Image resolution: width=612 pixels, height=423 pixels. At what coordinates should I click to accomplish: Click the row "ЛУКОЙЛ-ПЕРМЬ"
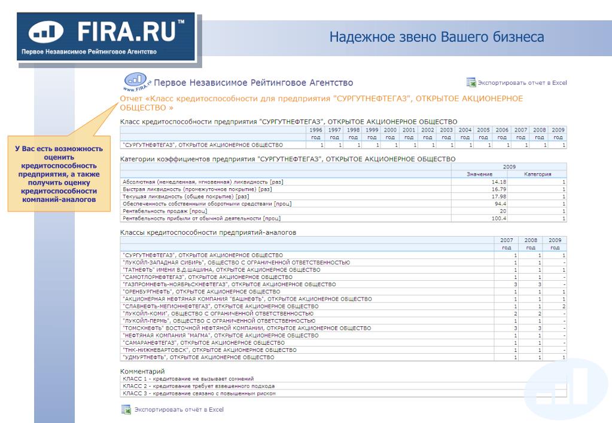(x=343, y=321)
